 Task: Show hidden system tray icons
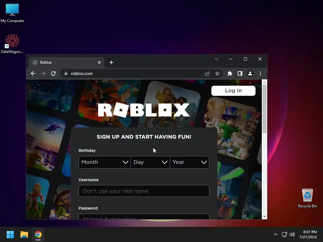[x=276, y=234]
